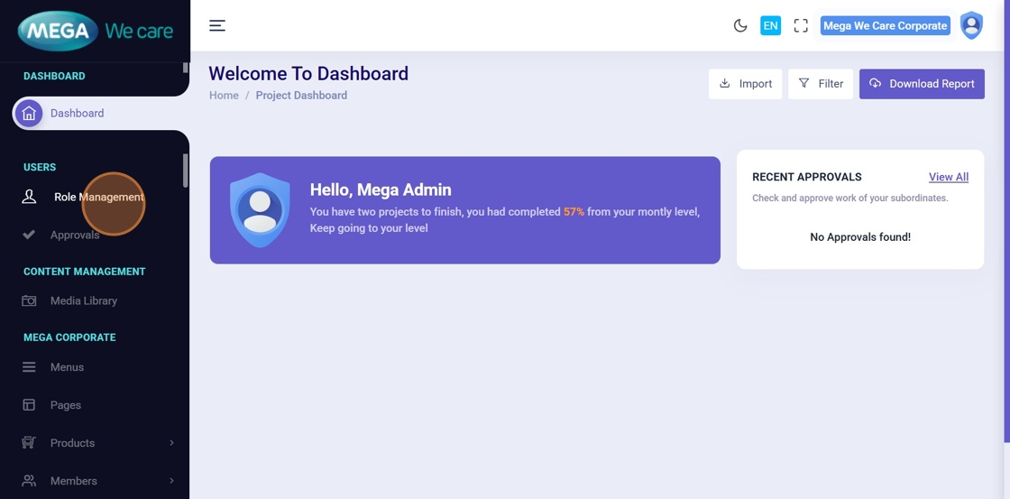
Task: Click the Menus list icon
Action: point(29,367)
